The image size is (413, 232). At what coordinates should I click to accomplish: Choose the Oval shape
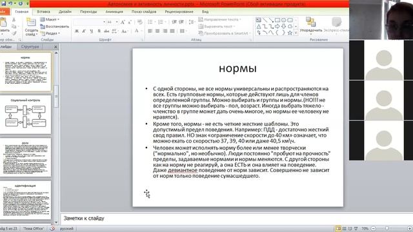[284, 20]
